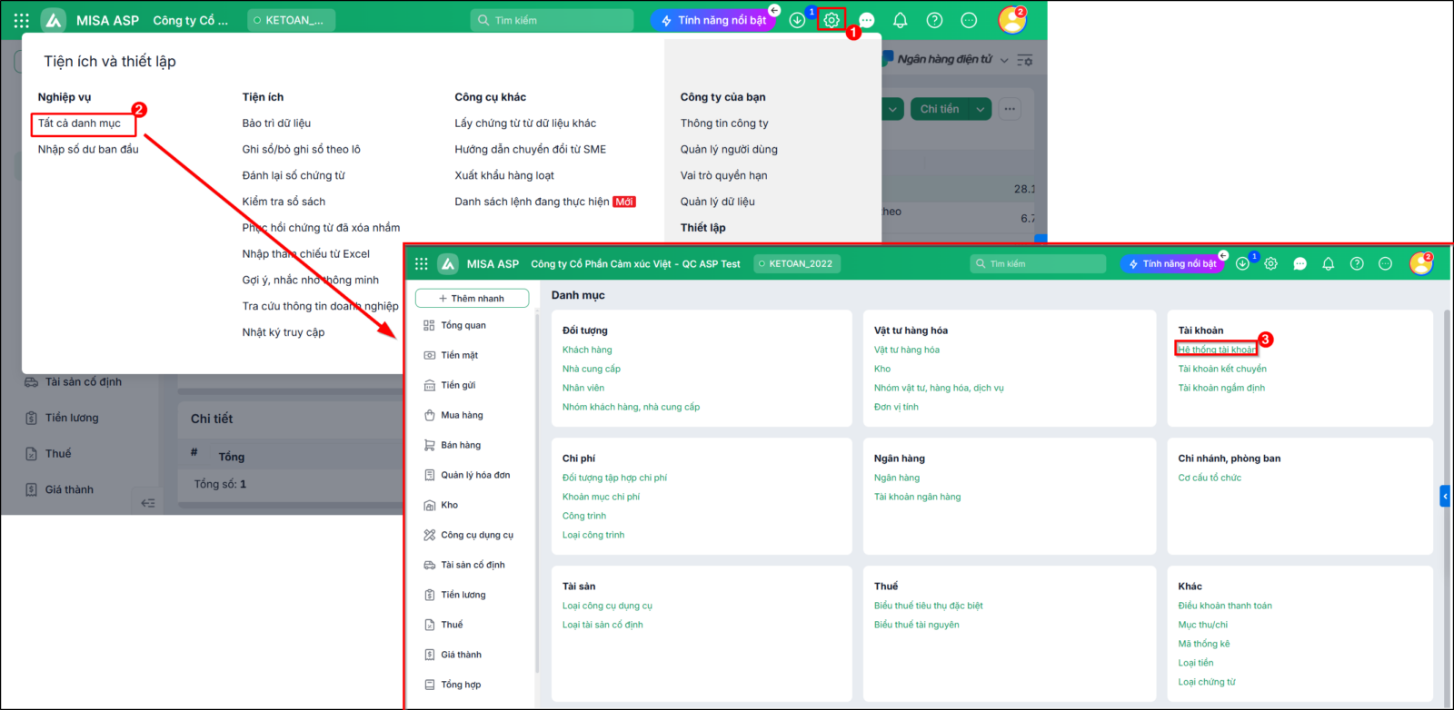1454x710 pixels.
Task: Open the Biểu thuế tài nguyên link
Action: (x=916, y=625)
